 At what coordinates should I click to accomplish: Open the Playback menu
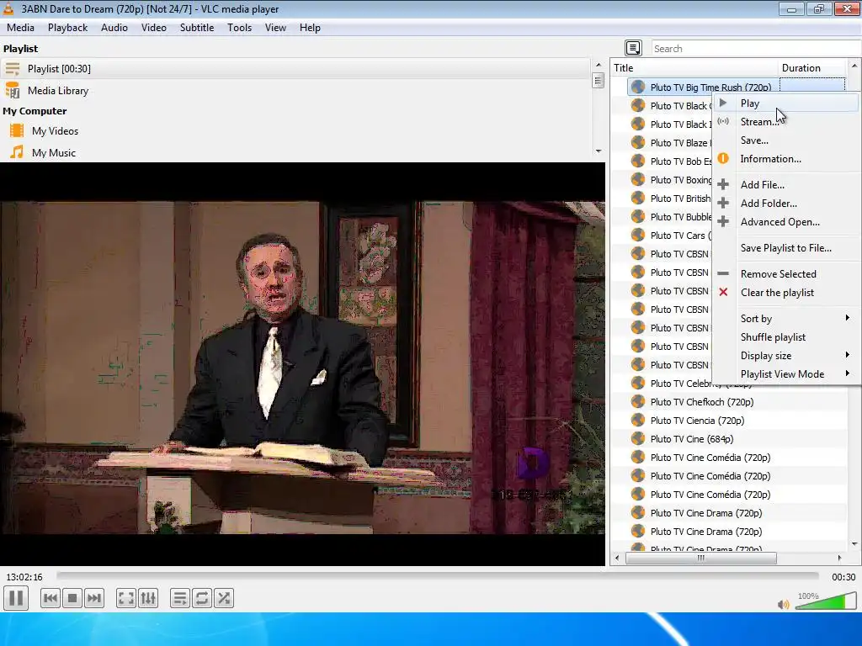[67, 28]
